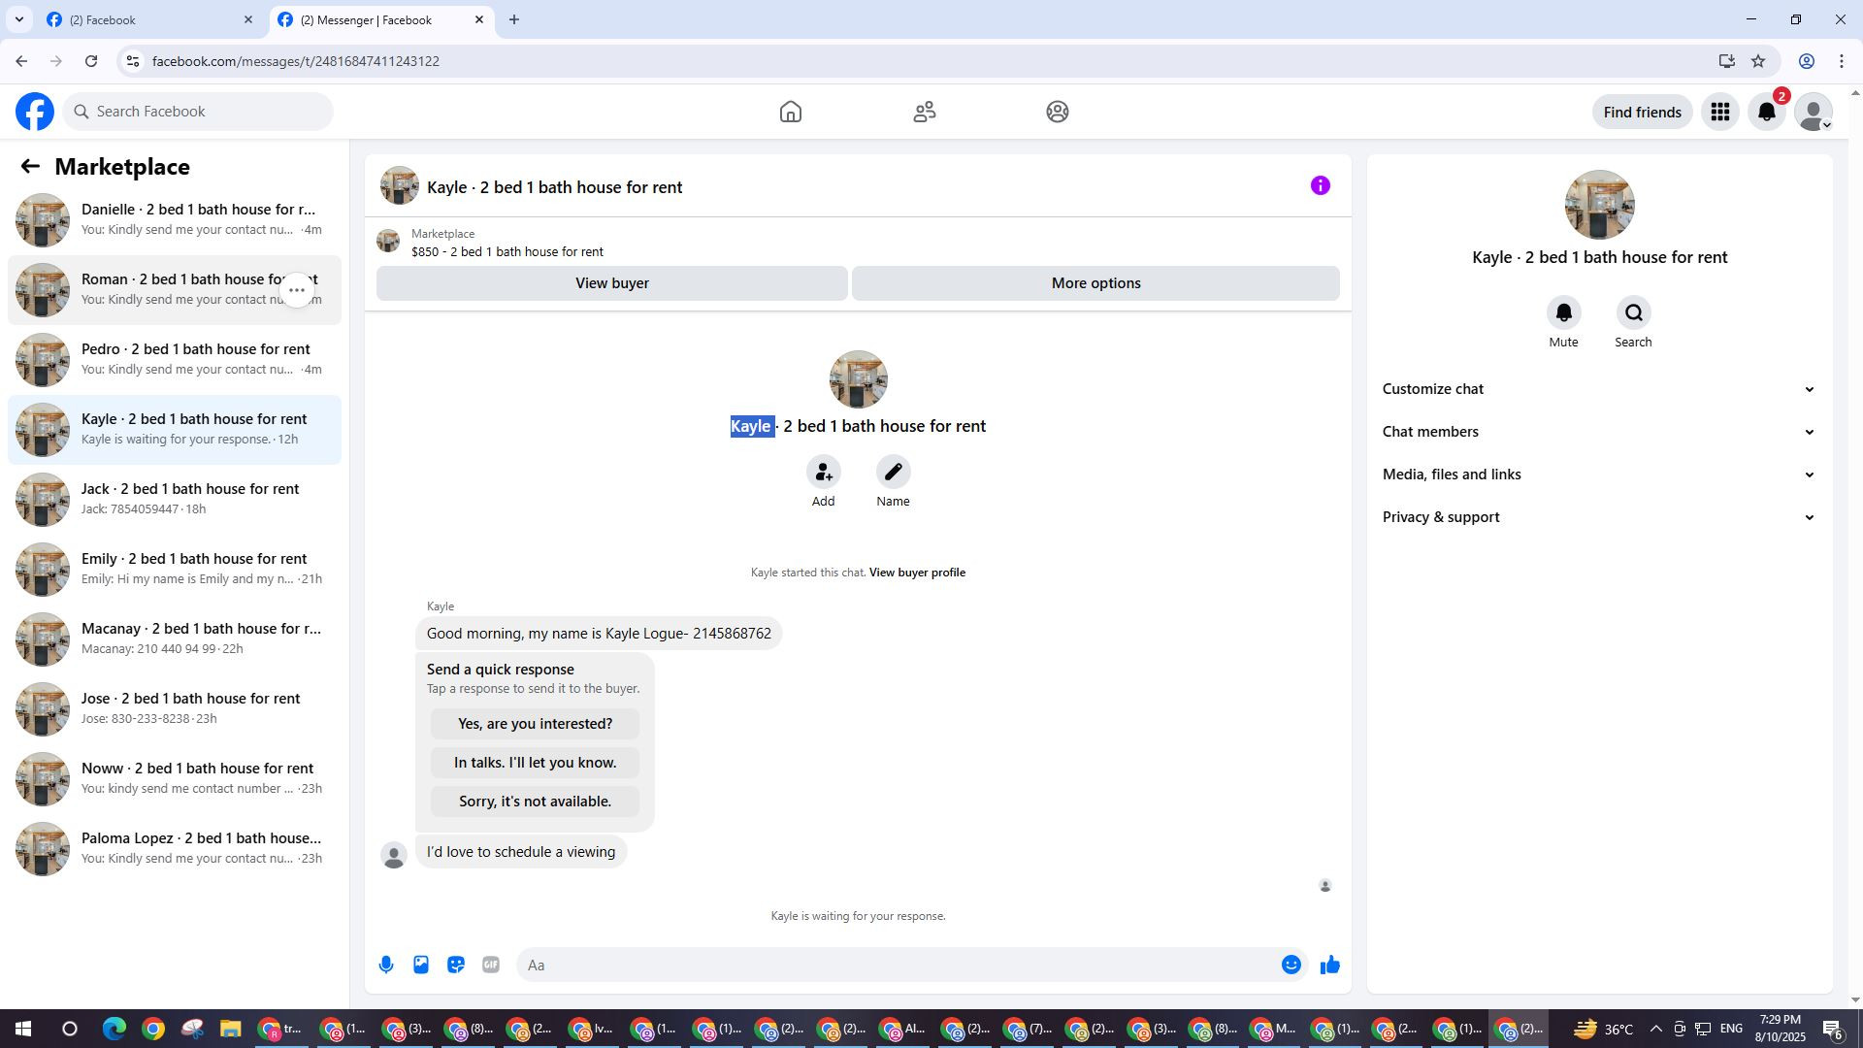1863x1048 pixels.
Task: Attach a photo using the image icon
Action: pyautogui.click(x=421, y=965)
